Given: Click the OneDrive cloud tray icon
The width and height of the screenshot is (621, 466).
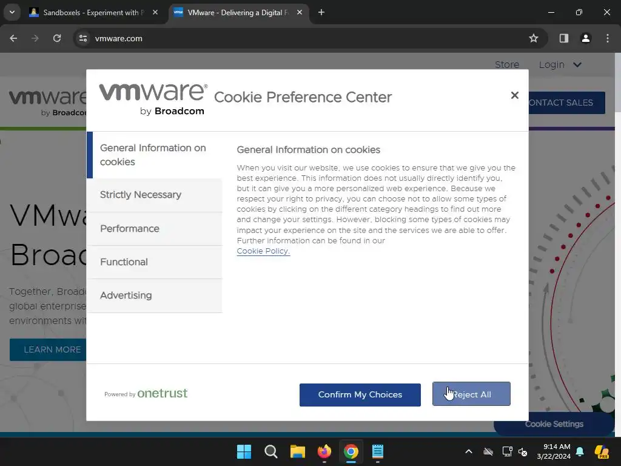Looking at the screenshot, I should 488,451.
